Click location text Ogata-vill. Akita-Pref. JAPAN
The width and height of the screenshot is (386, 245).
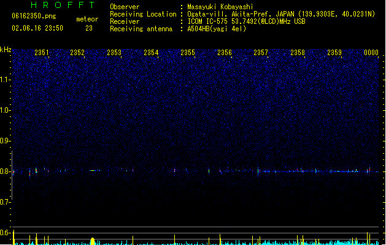[241, 14]
